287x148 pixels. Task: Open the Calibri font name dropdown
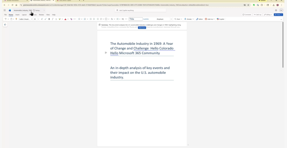(x=25, y=19)
